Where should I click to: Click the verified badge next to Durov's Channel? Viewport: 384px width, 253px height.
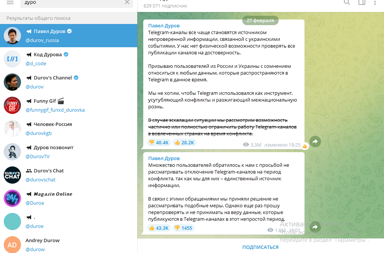[76, 78]
